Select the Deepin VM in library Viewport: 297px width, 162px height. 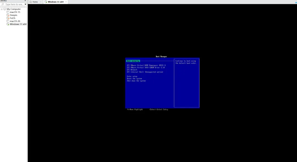(13, 15)
